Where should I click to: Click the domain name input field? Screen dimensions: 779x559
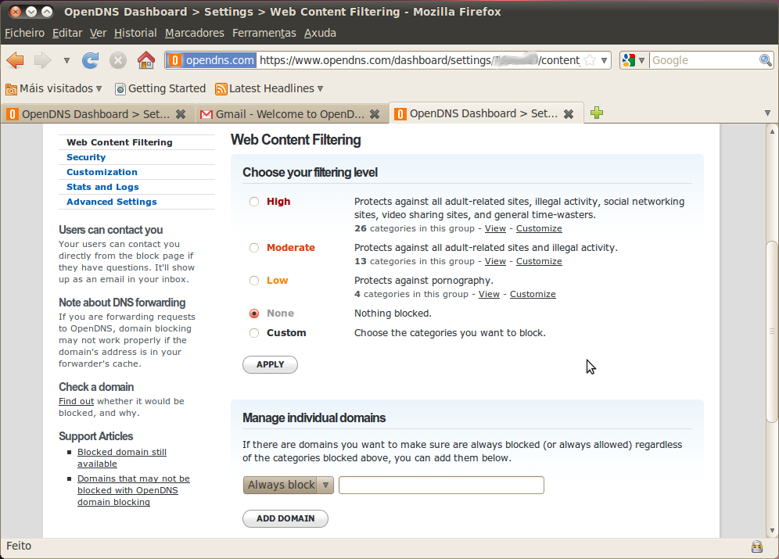pyautogui.click(x=441, y=485)
